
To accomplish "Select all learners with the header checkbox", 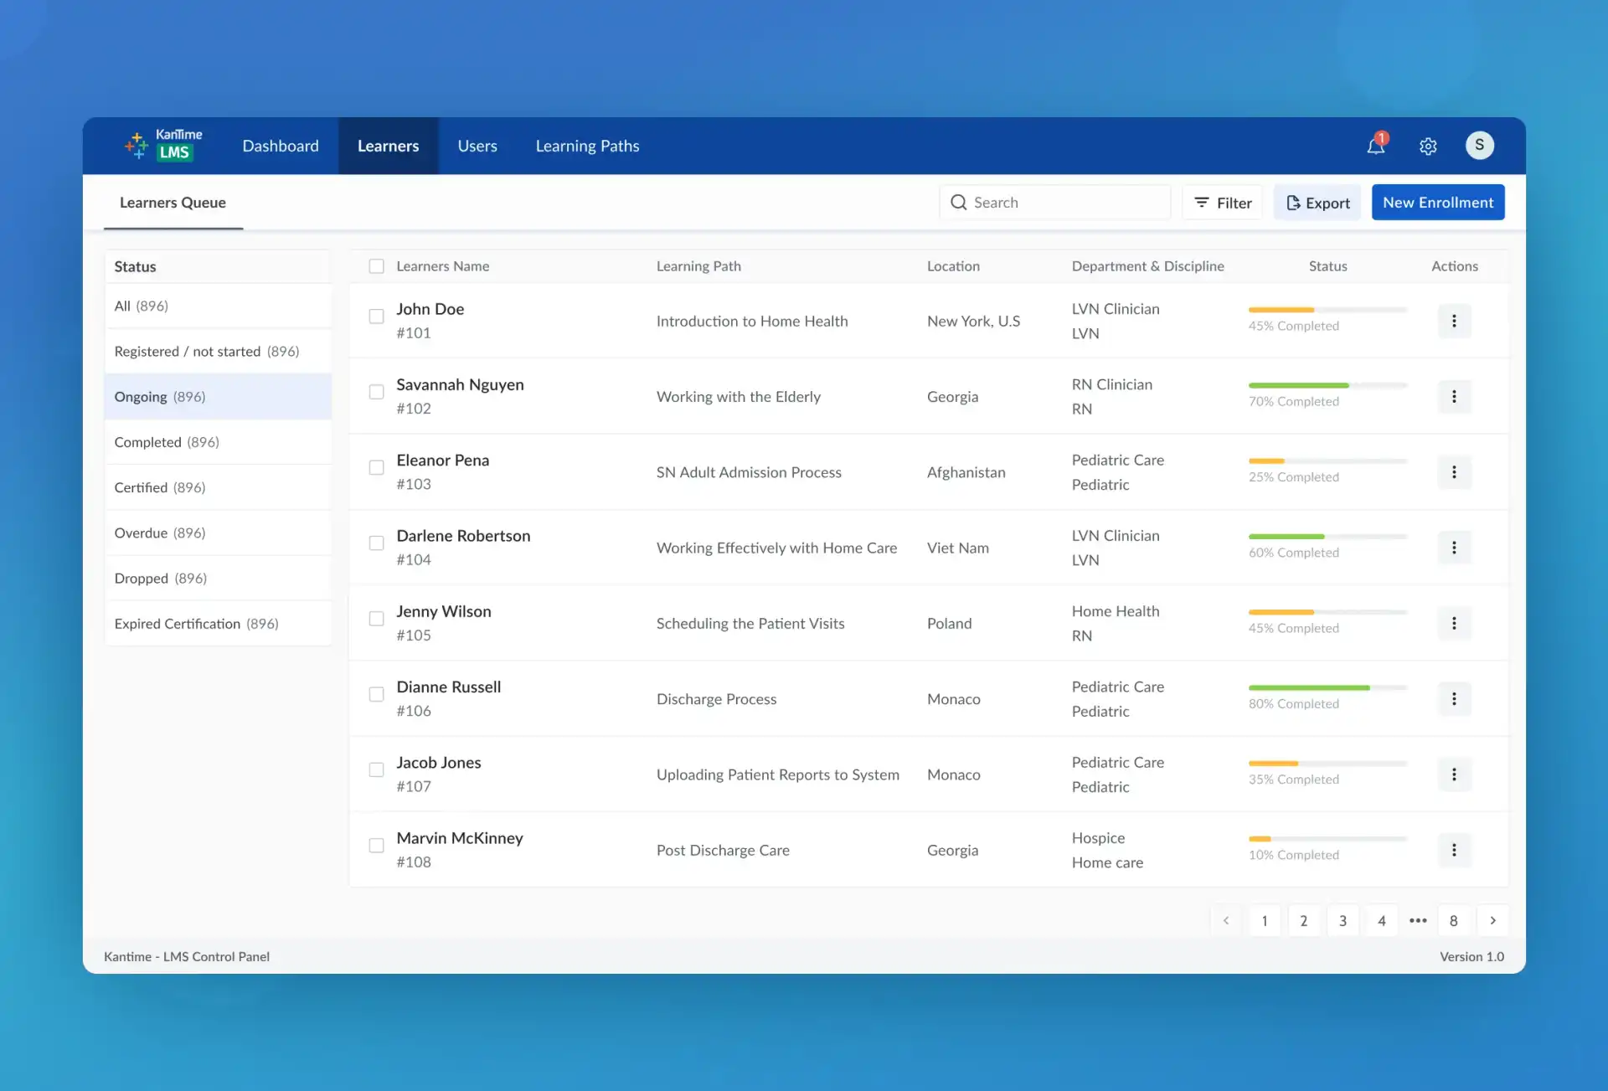I will (x=377, y=266).
